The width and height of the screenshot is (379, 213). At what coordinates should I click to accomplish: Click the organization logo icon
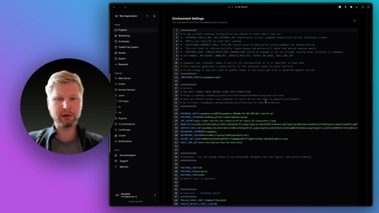click(x=116, y=16)
